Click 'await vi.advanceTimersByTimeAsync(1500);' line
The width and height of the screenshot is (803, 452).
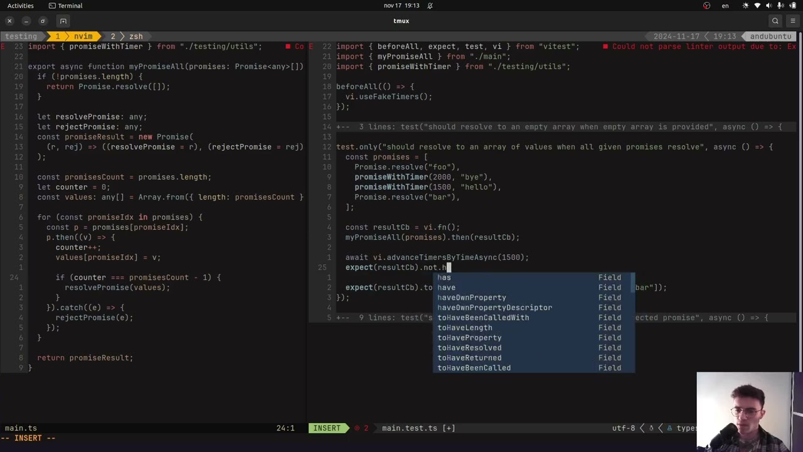click(437, 257)
